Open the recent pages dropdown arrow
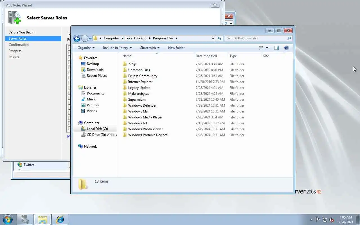This screenshot has height=225, width=360. 90,38
